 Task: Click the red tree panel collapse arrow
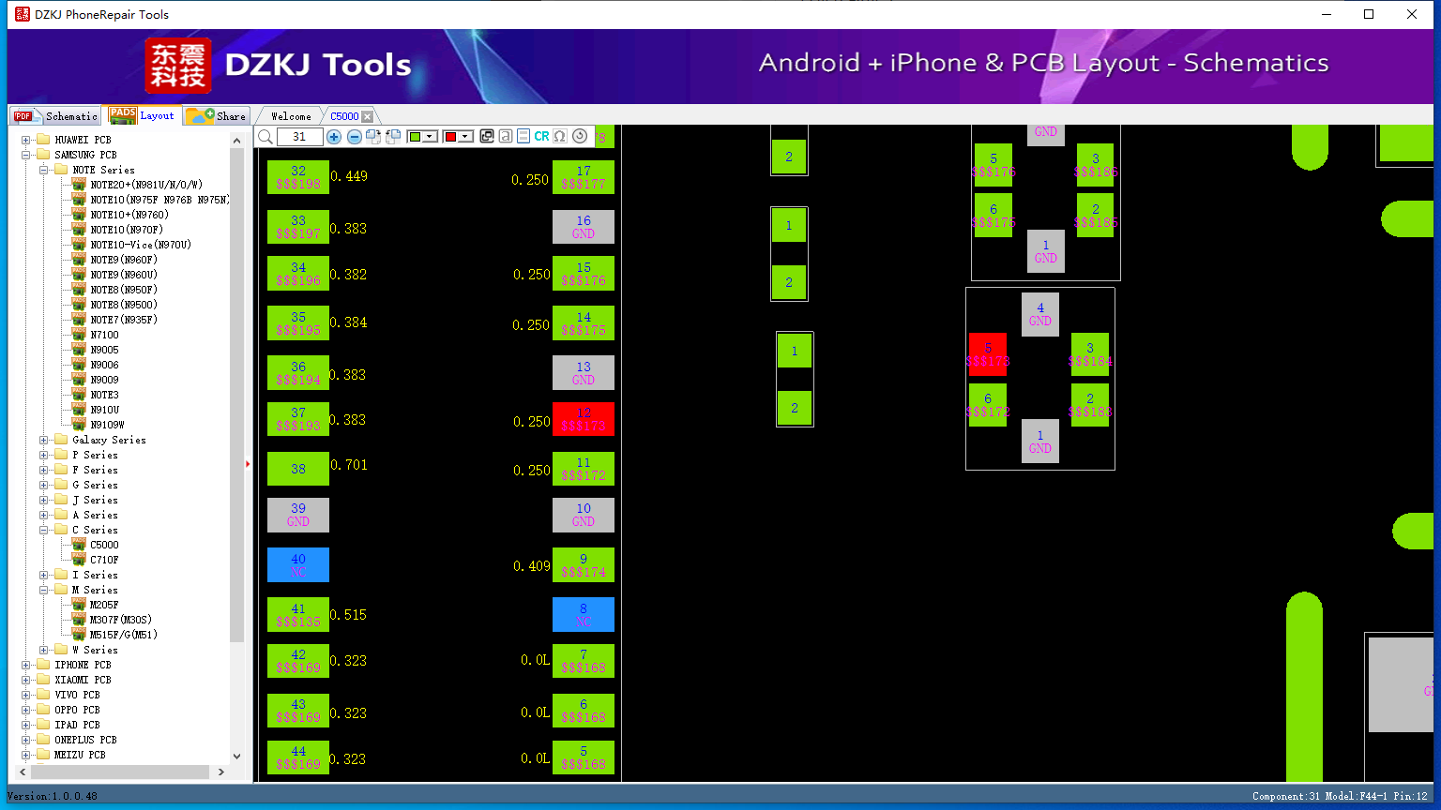[x=248, y=464]
